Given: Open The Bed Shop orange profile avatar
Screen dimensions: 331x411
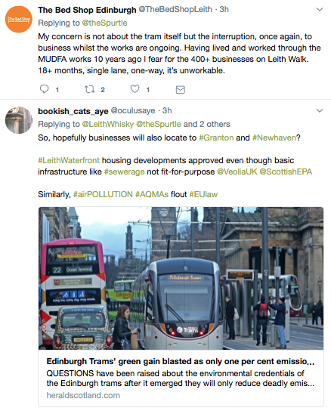Looking at the screenshot, I should tap(19, 20).
